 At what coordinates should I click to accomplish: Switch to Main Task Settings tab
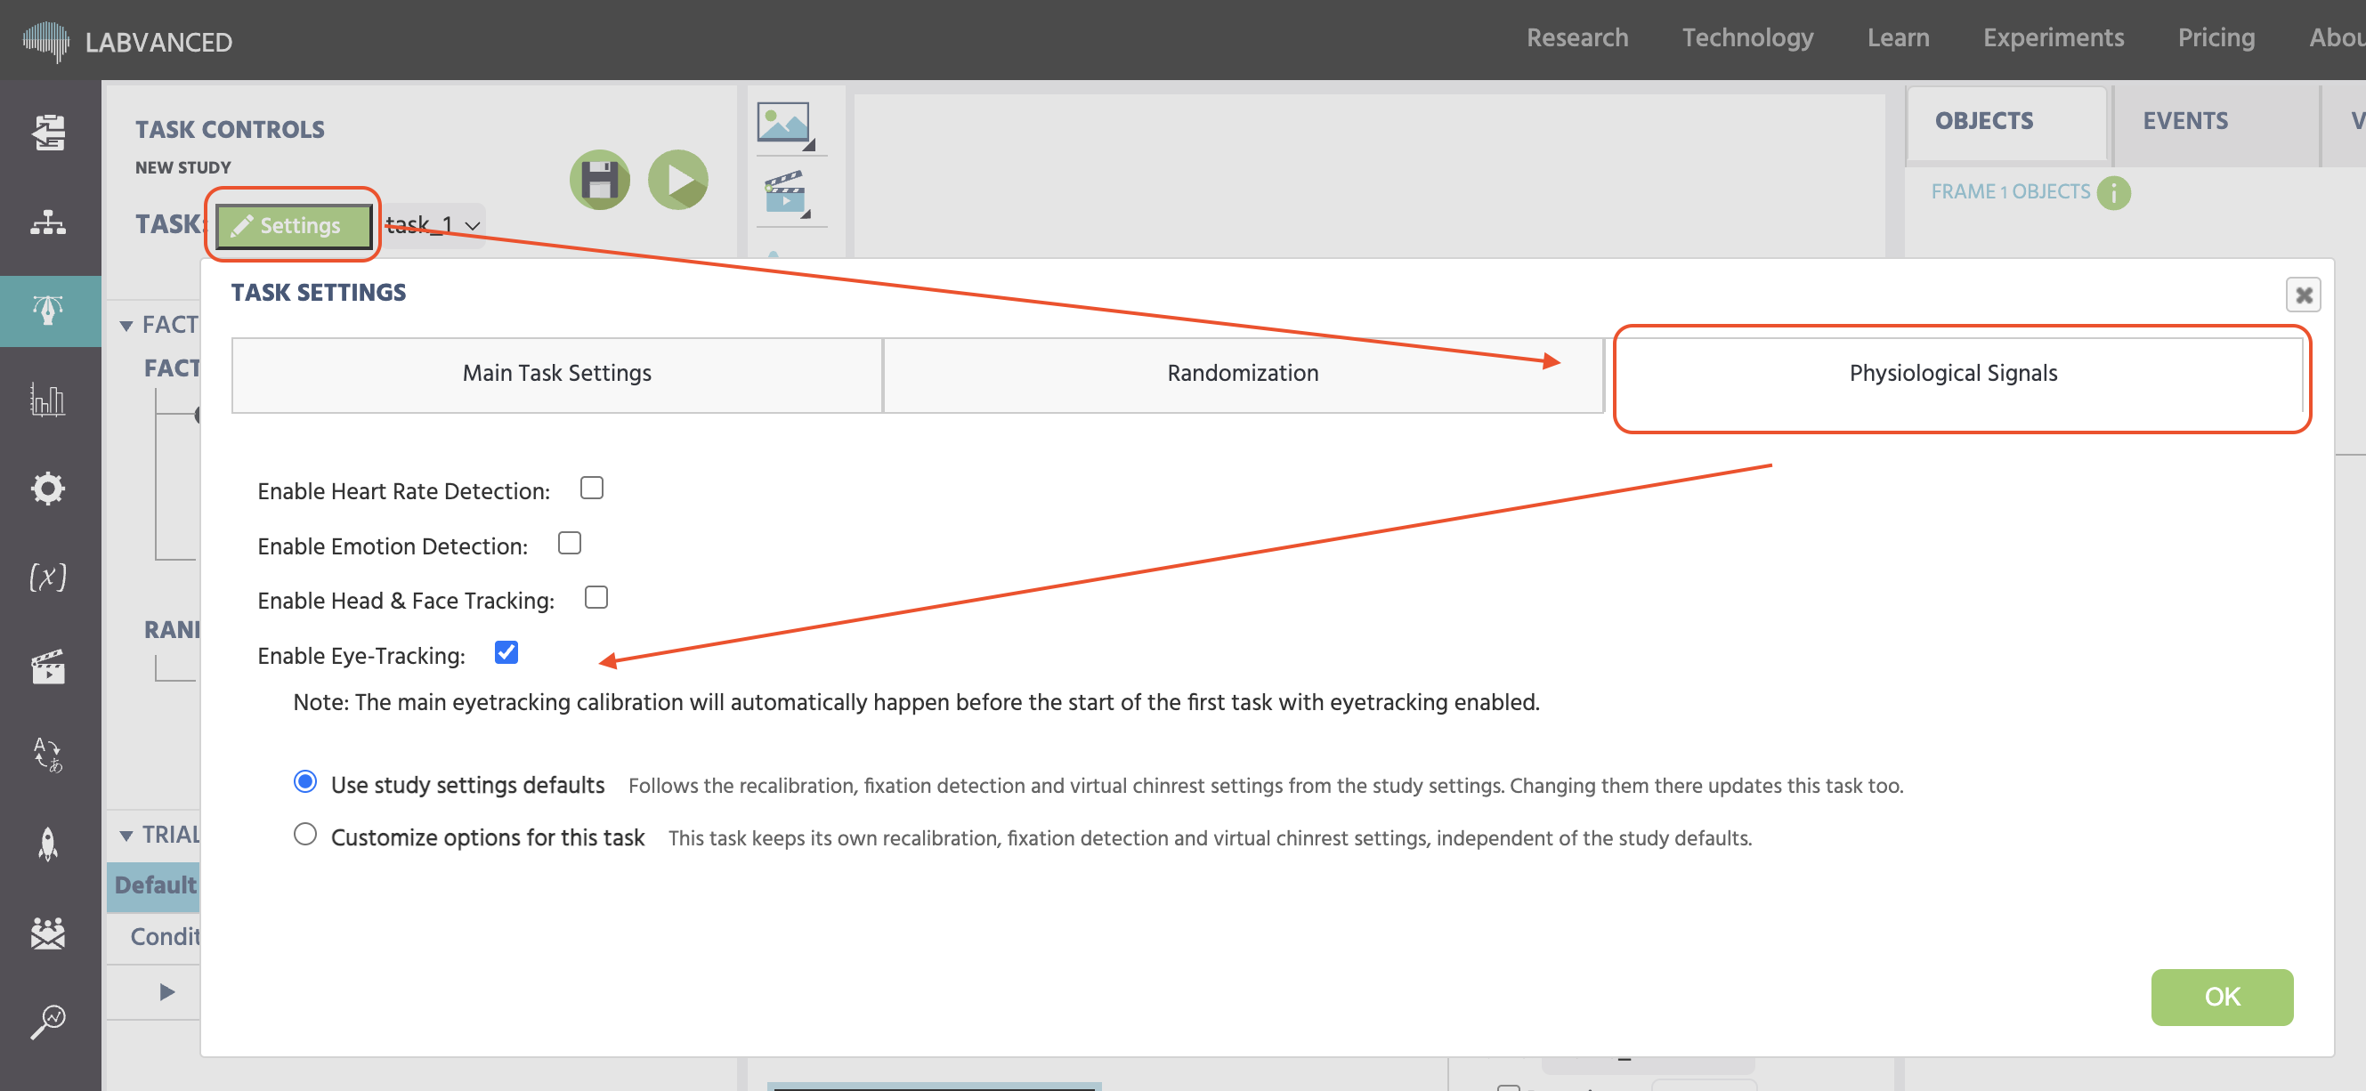(556, 374)
